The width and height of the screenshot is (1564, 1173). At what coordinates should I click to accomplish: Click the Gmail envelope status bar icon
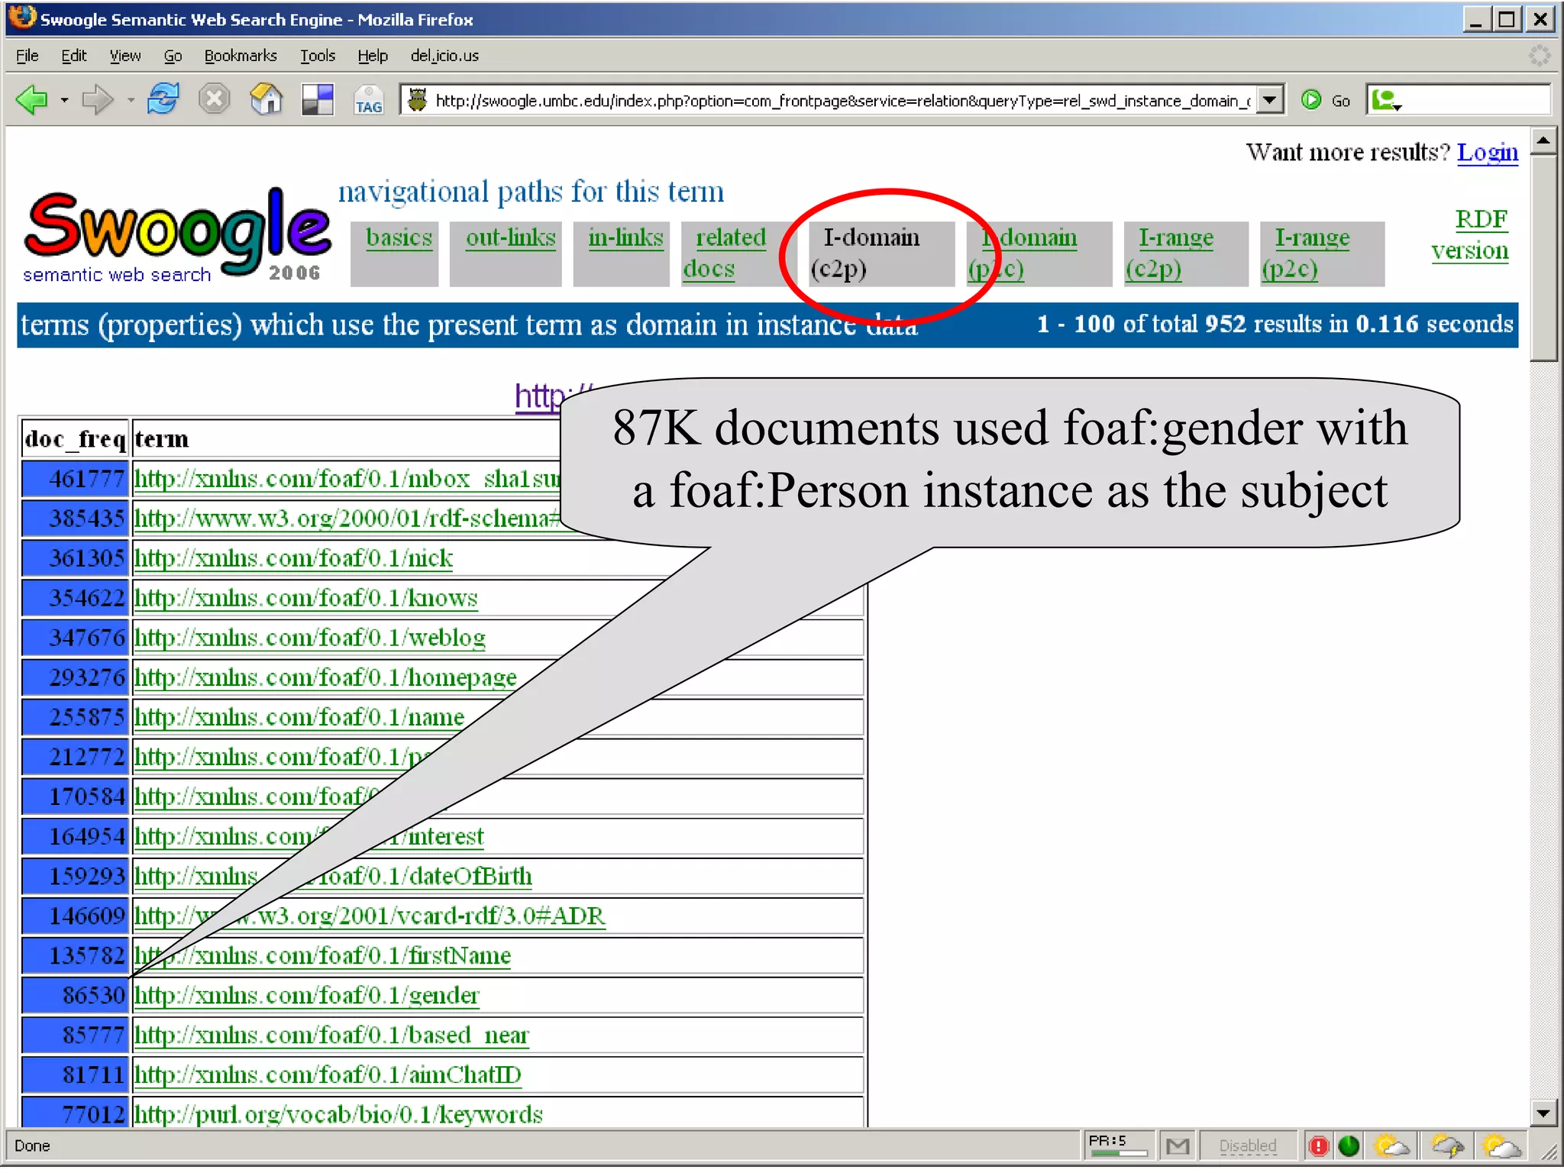(x=1178, y=1146)
